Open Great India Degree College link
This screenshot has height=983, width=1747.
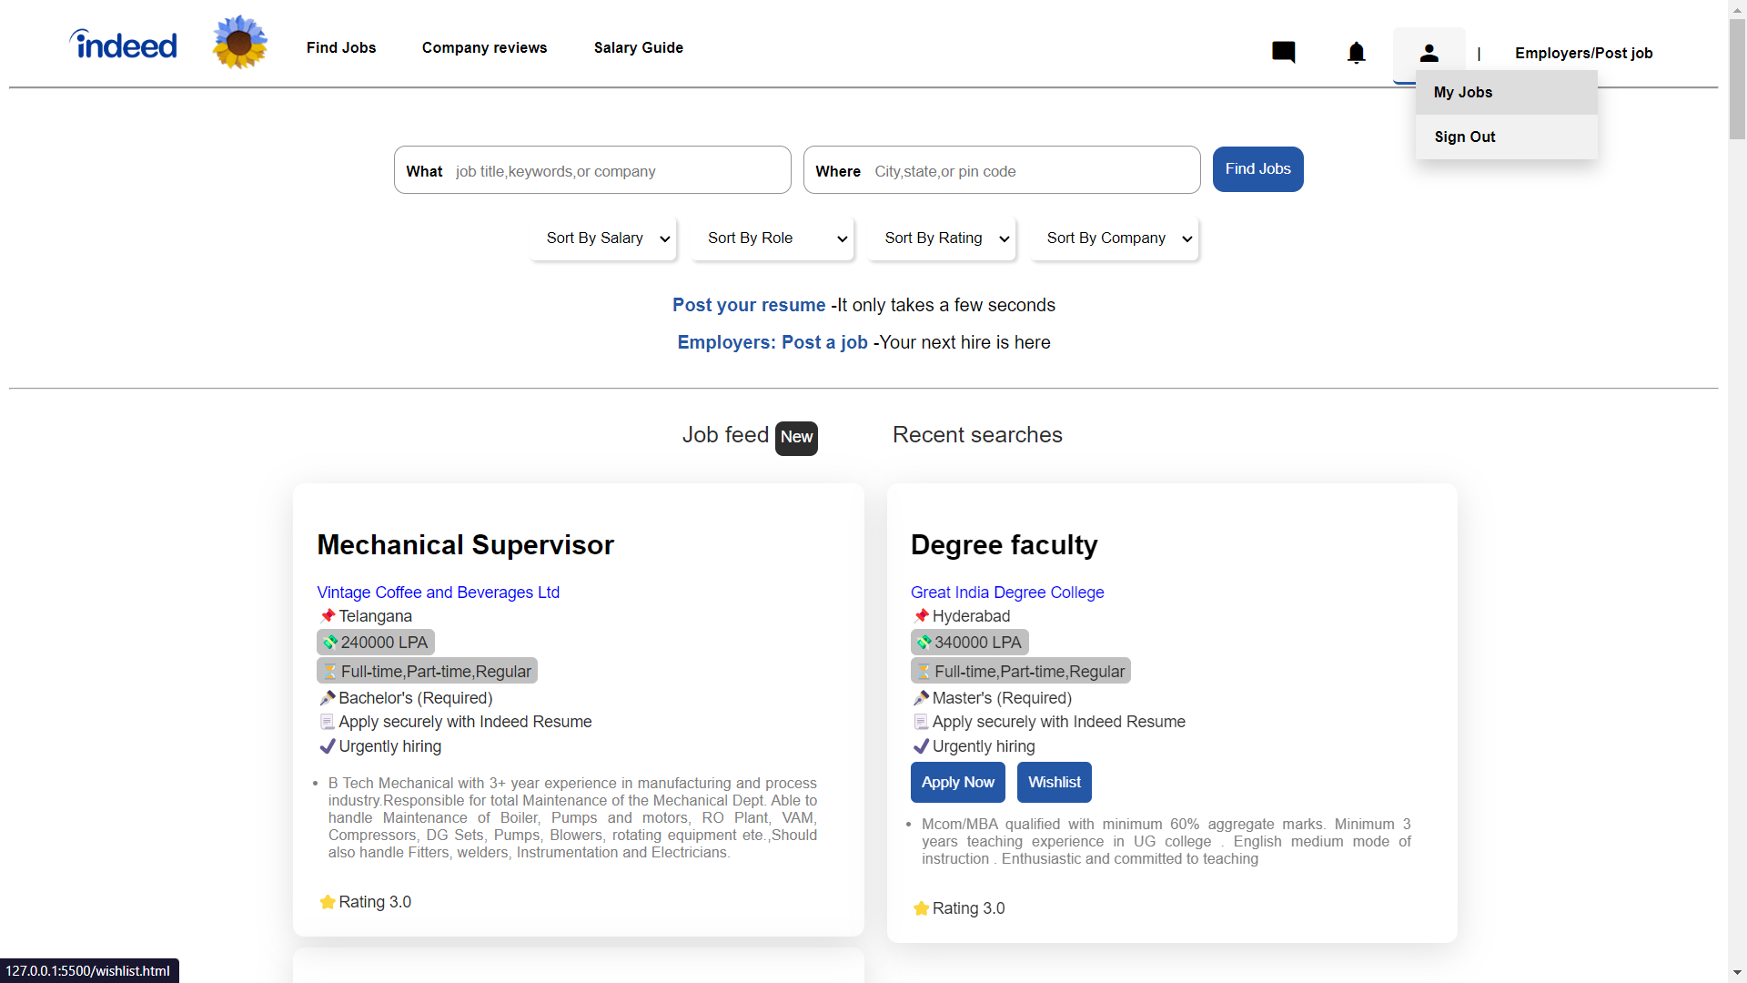[1007, 593]
